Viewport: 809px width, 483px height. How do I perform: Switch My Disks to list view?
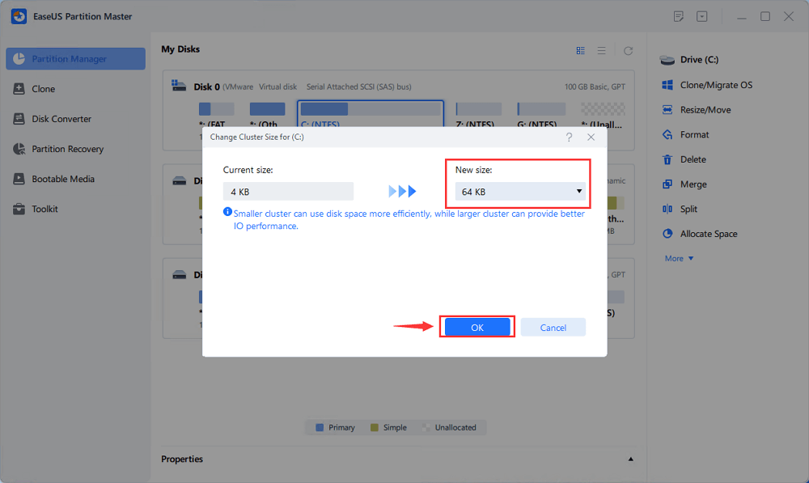(602, 51)
